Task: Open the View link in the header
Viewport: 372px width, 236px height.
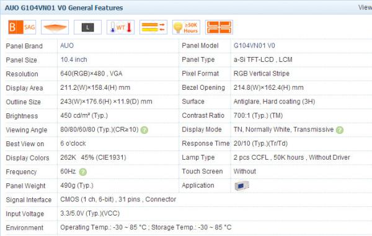Action: (x=365, y=7)
